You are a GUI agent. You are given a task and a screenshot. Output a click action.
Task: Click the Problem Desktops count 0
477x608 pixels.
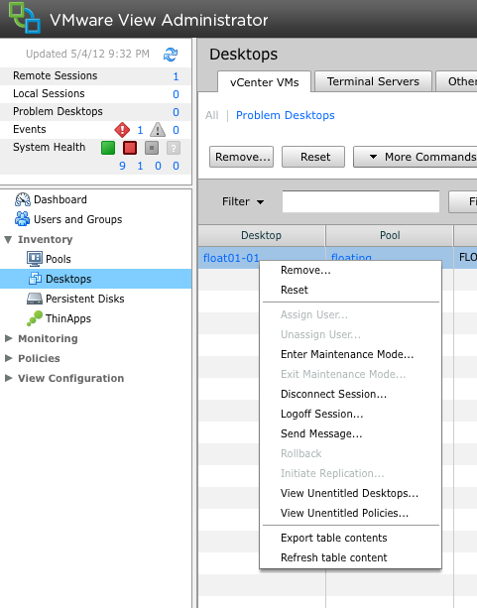[x=176, y=112]
